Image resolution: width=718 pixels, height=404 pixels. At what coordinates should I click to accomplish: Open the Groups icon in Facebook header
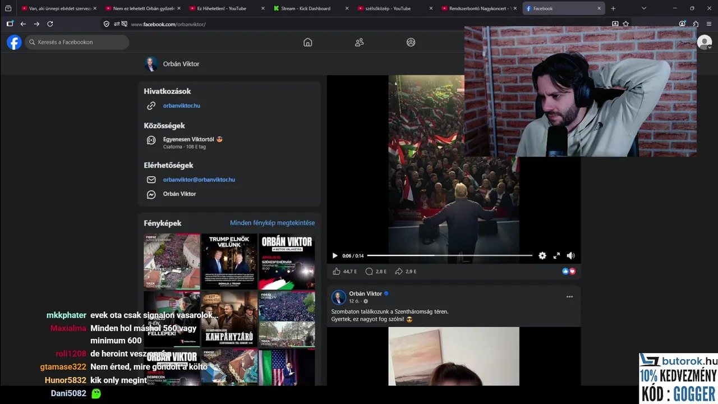point(411,42)
